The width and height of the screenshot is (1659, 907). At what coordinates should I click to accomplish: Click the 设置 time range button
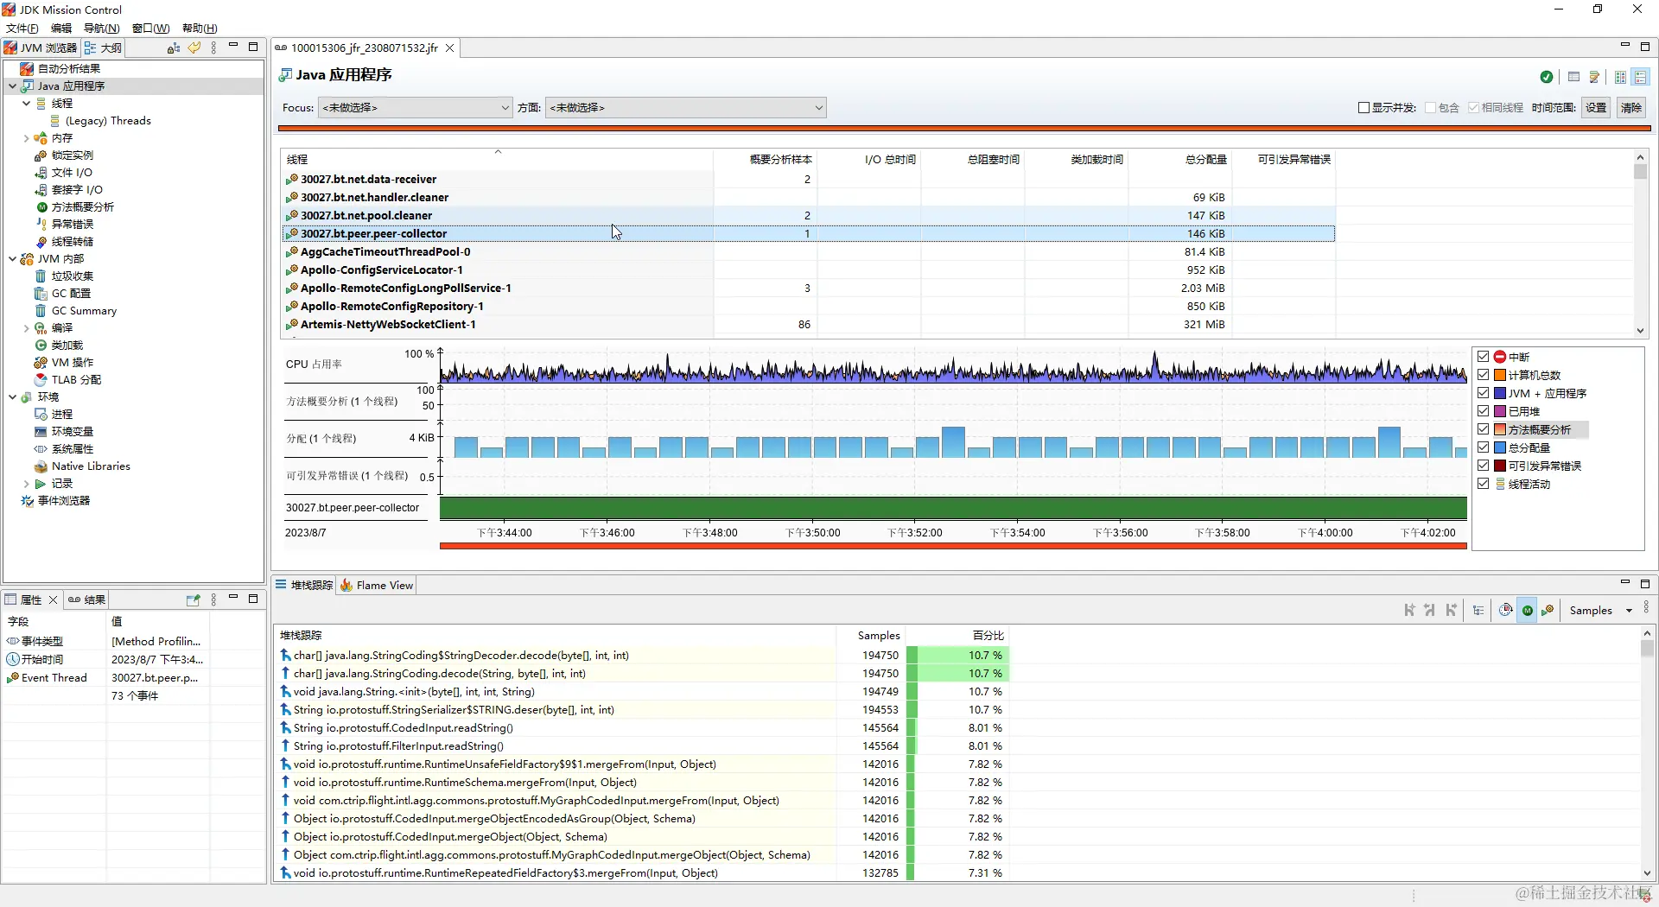tap(1596, 108)
